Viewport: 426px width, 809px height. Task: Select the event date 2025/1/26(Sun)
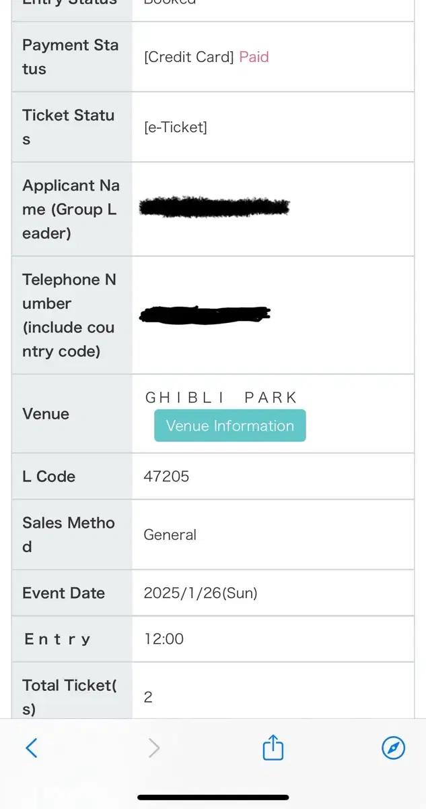201,593
